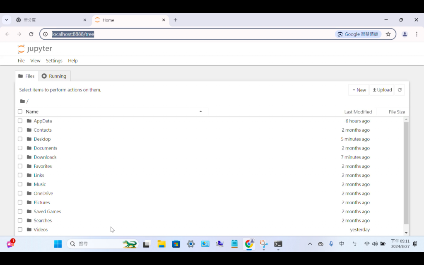The image size is (424, 265).
Task: Check the Videos folder checkbox
Action: point(20,229)
